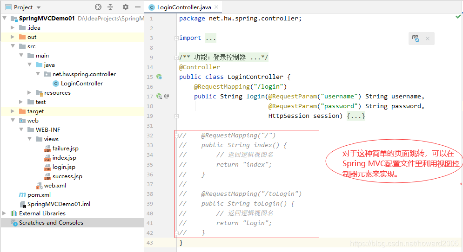
Task: Hide the Project panel with minus icon
Action: [138, 7]
